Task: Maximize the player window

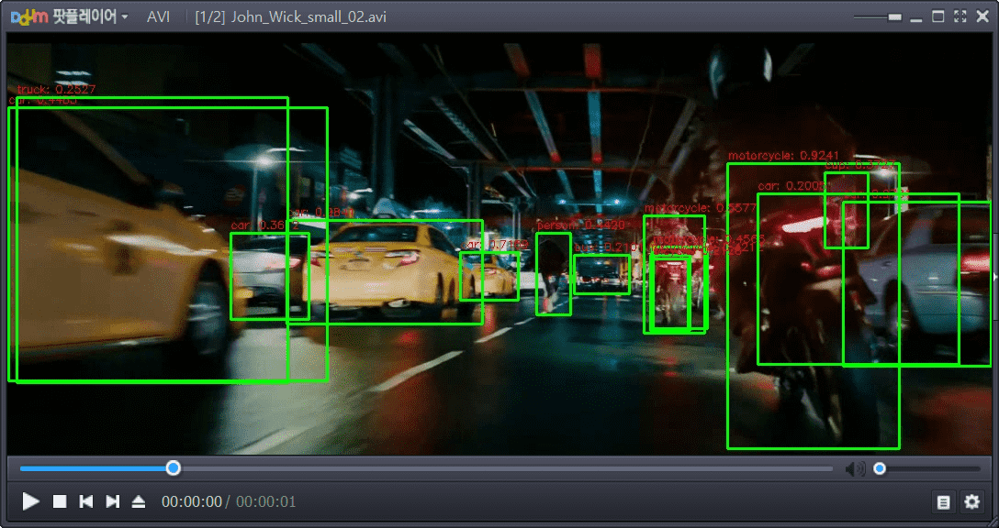Action: tap(937, 16)
